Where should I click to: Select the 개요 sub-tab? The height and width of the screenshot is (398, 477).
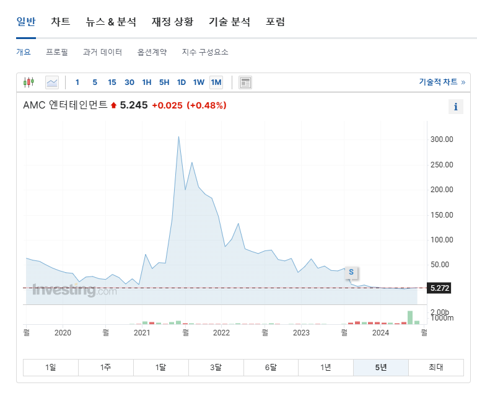pos(24,52)
